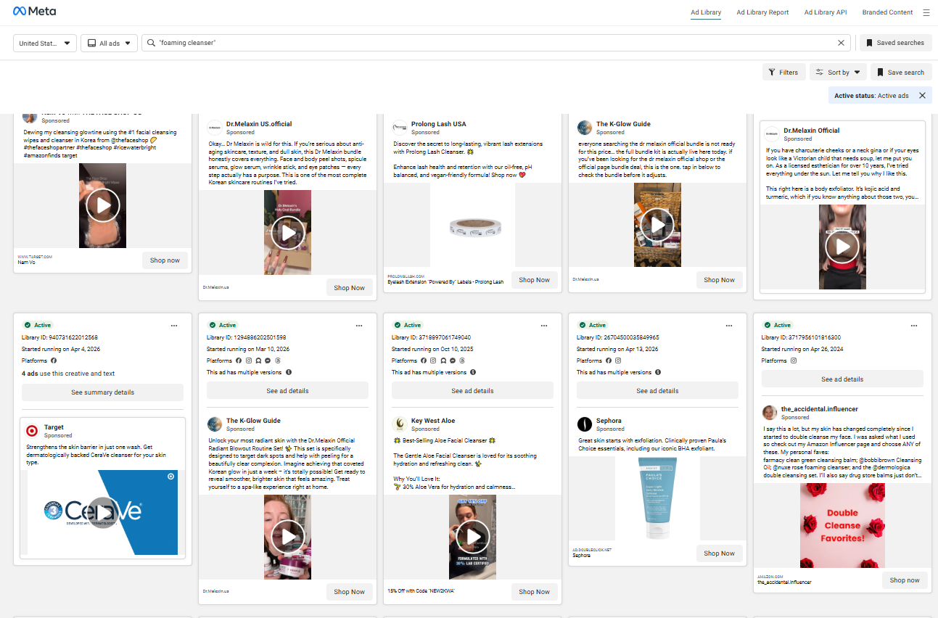Click the Key West Aloe advertiser logo
Image resolution: width=938 pixels, height=618 pixels.
[400, 424]
